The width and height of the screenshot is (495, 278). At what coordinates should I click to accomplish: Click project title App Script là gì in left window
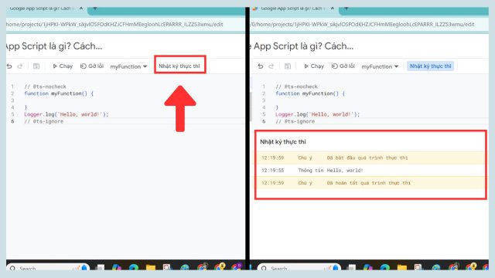tap(53, 46)
